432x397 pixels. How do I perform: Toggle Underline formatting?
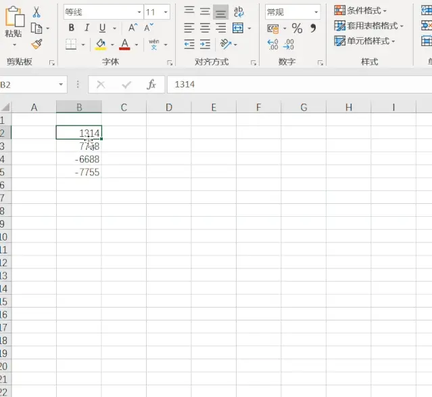click(102, 28)
